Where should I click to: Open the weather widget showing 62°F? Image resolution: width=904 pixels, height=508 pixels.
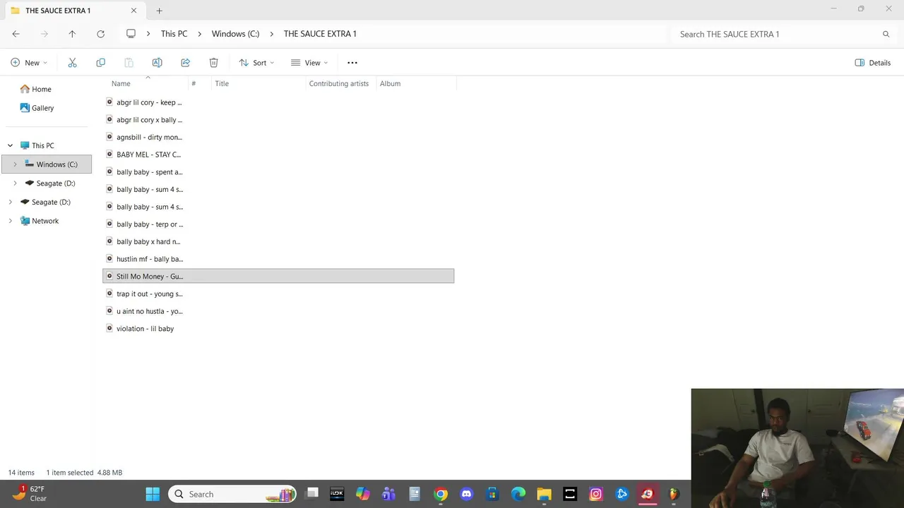tap(30, 494)
